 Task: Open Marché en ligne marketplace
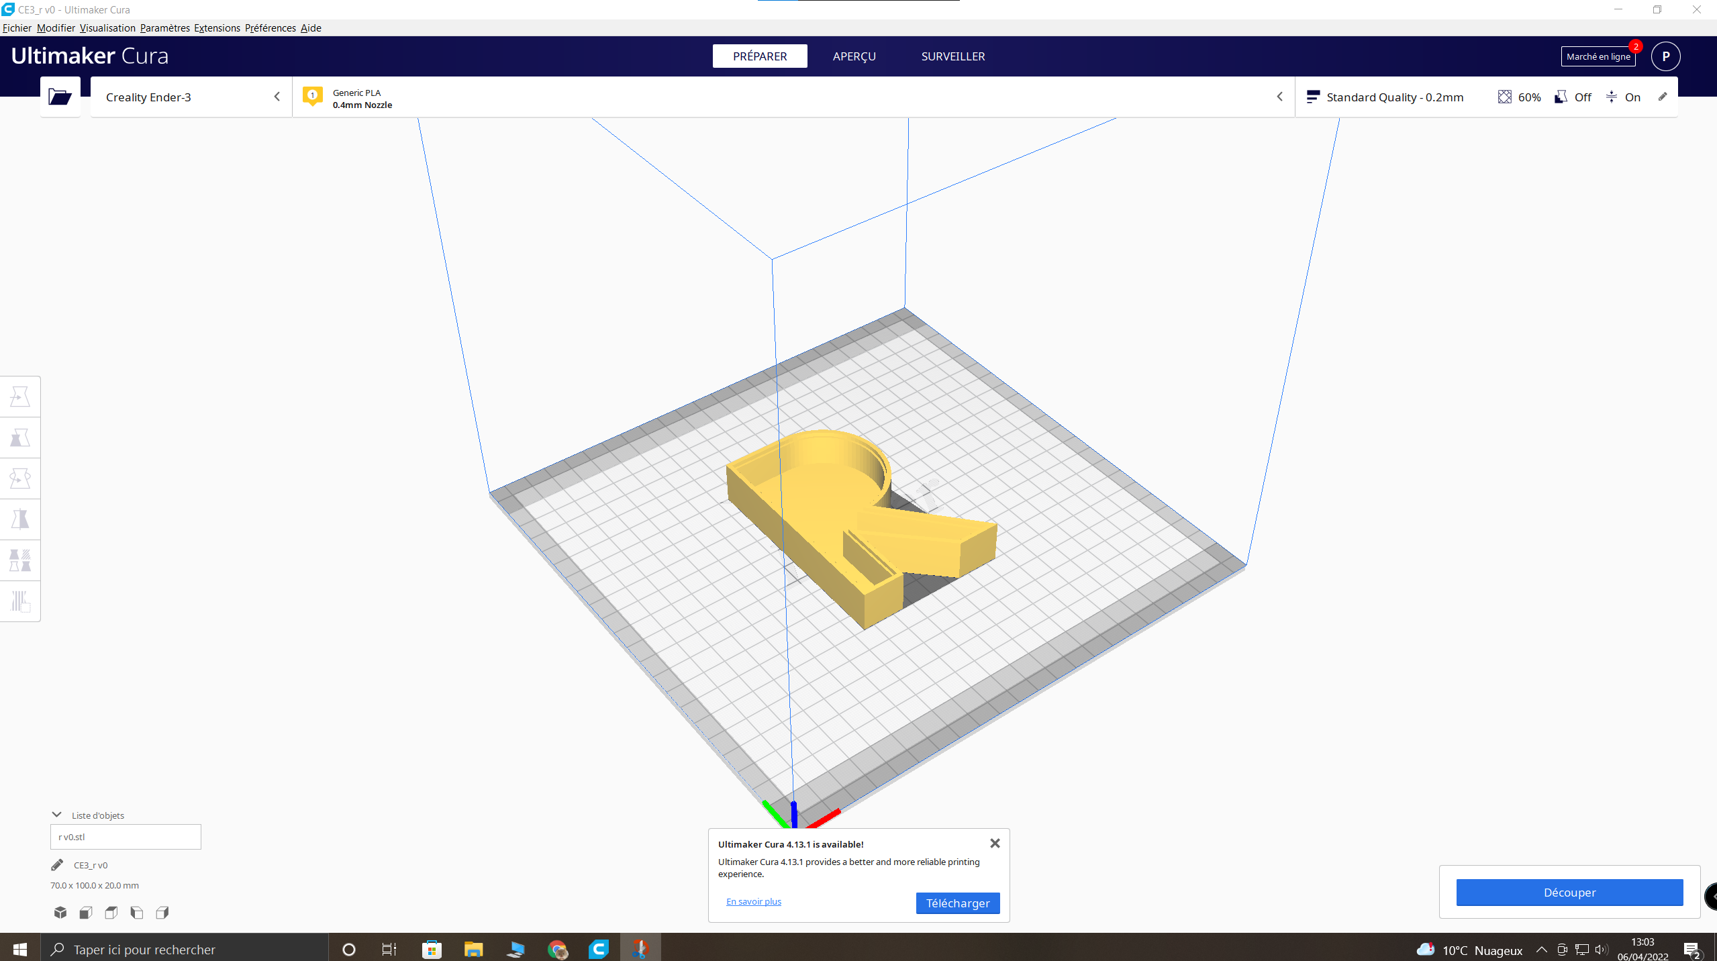[1598, 56]
